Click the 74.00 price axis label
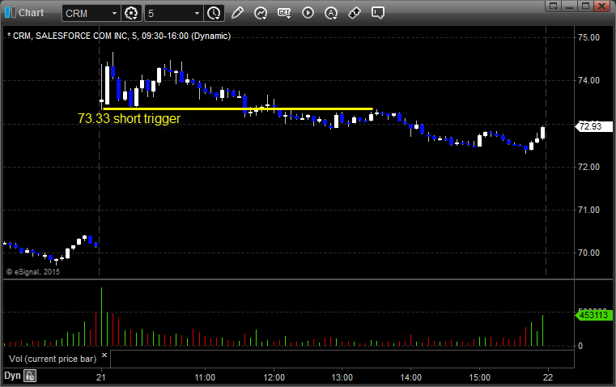Viewport: 616px width, 387px height. (x=589, y=80)
